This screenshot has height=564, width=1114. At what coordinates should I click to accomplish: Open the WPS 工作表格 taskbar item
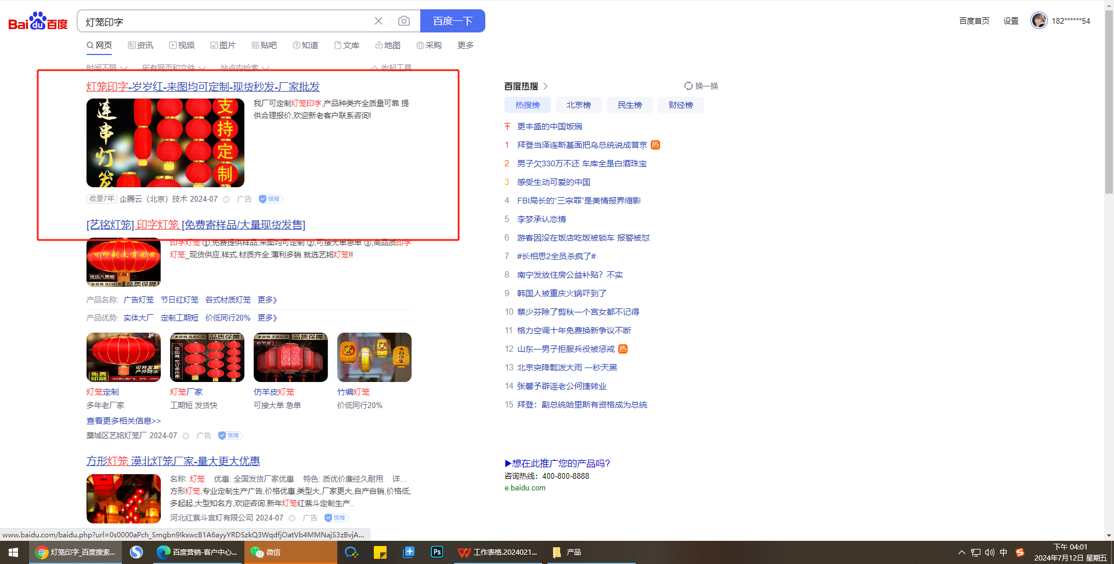[x=497, y=552]
